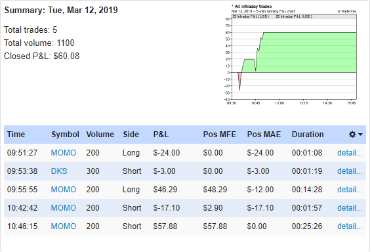
Task: Open details for 10:42:42 MOMO trade
Action: click(350, 208)
